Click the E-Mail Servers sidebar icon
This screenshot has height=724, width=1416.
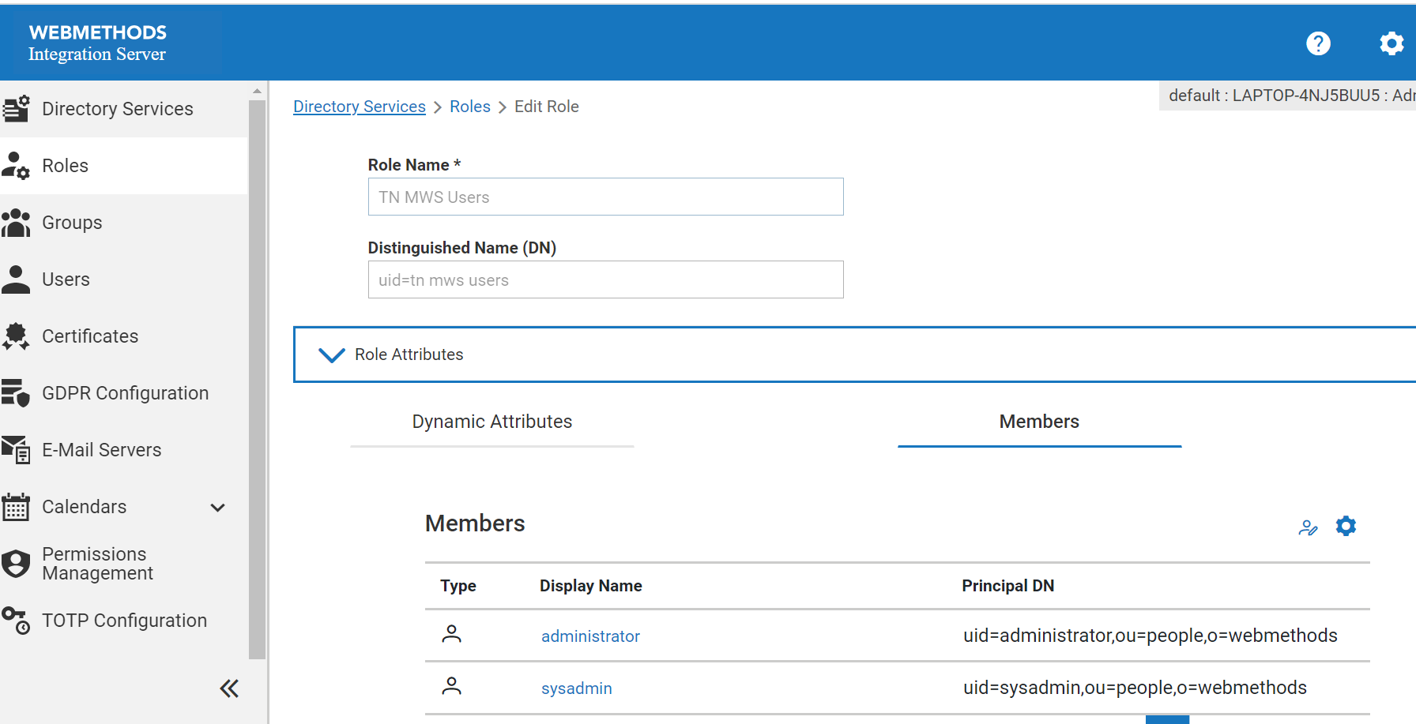pos(16,450)
